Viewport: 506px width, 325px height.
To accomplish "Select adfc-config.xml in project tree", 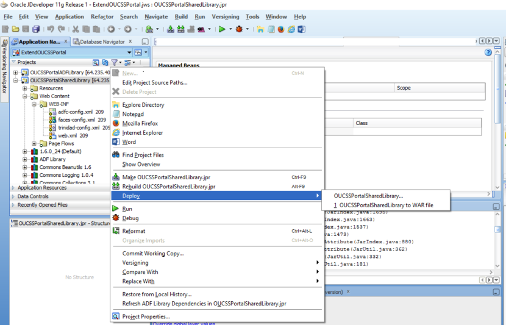I will pos(80,112).
